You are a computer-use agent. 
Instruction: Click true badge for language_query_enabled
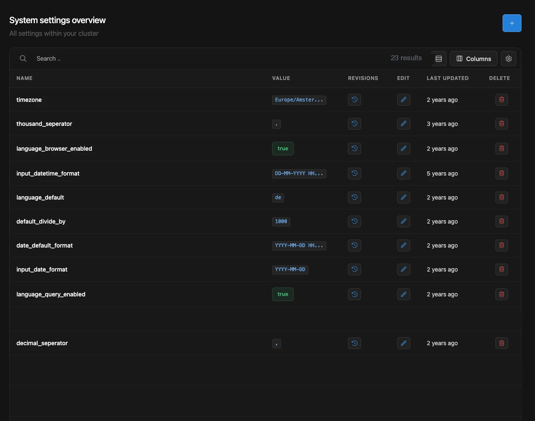pyautogui.click(x=283, y=294)
